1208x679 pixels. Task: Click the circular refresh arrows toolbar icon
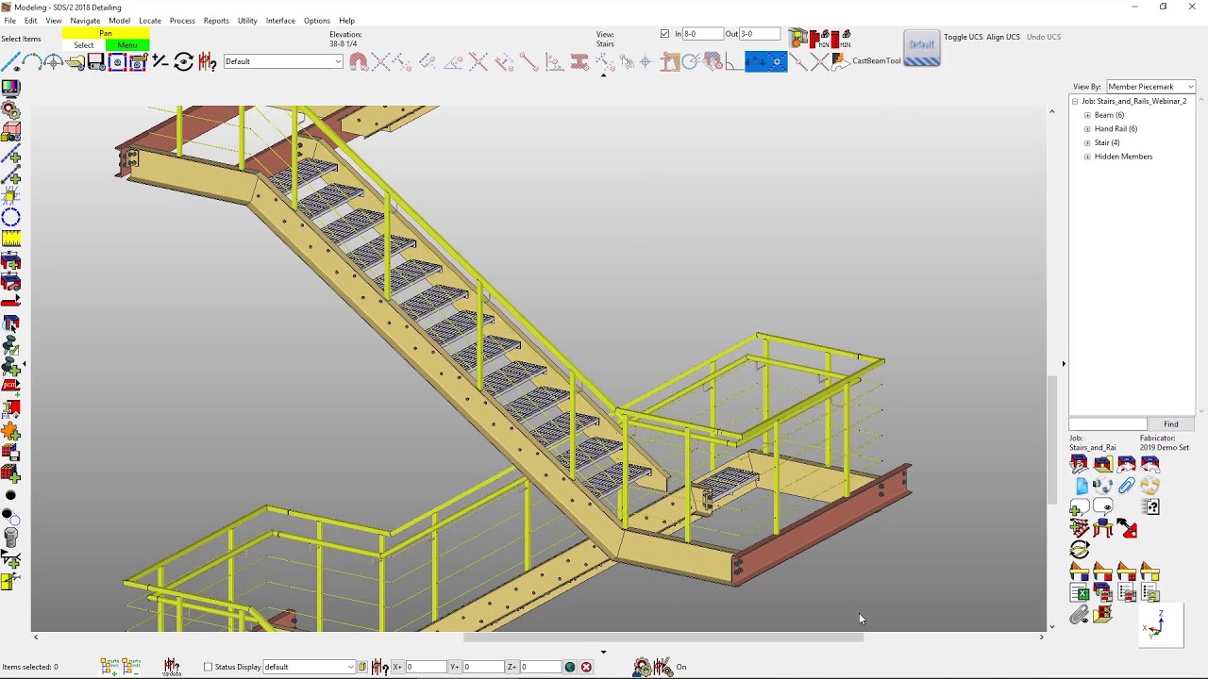[x=183, y=62]
